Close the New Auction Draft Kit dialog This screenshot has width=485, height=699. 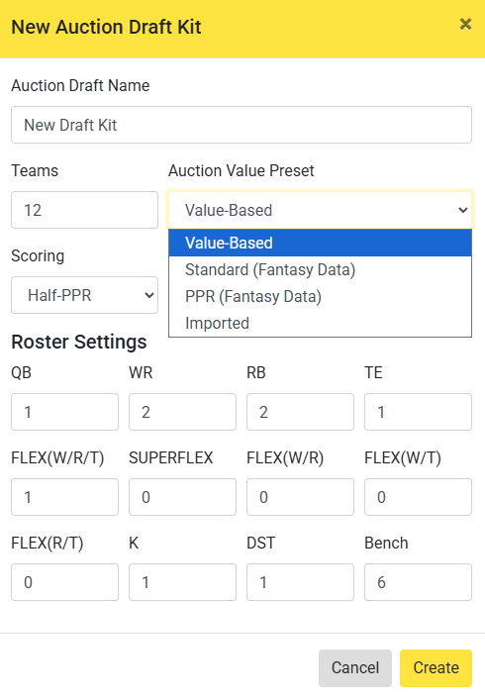pyautogui.click(x=465, y=24)
